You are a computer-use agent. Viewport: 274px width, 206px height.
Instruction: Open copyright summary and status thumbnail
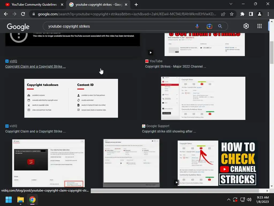pyautogui.click(x=131, y=163)
